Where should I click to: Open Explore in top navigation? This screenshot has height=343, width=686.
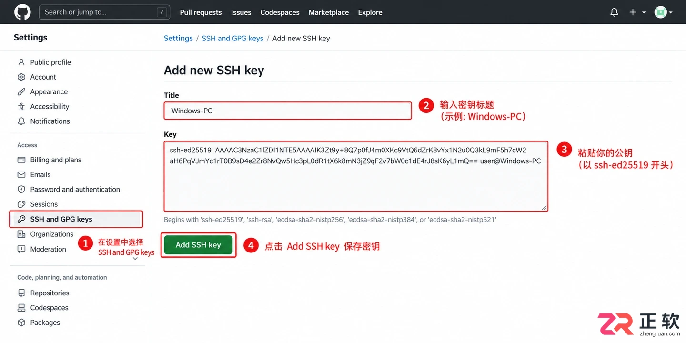point(370,12)
